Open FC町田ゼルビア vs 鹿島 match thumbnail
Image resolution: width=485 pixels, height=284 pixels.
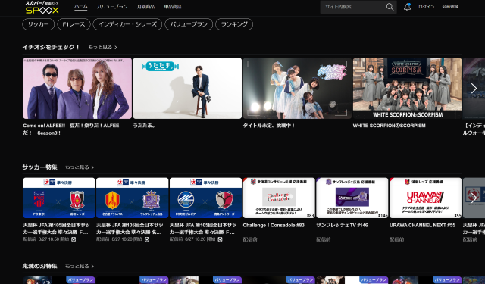(x=205, y=198)
